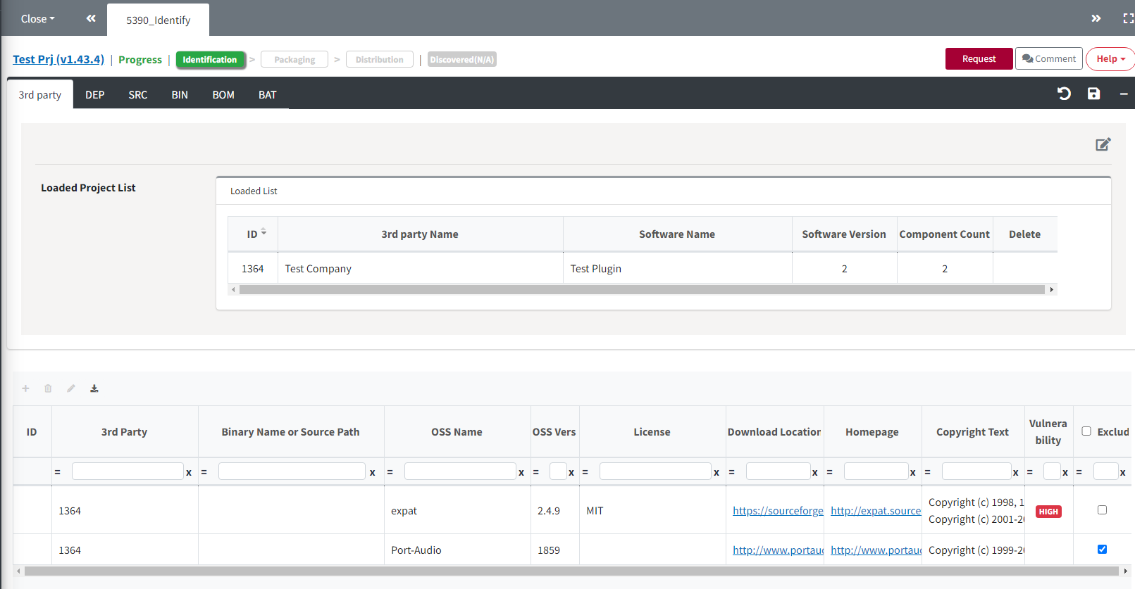Open Binary Name filter operator
Screen dimensions: 1135x589
(204, 472)
